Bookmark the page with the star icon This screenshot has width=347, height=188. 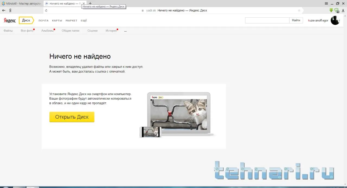tap(299, 11)
